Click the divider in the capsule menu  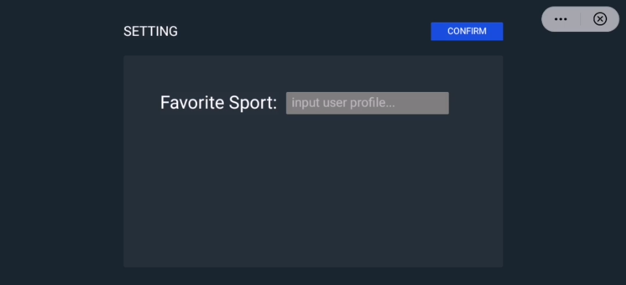[580, 20]
